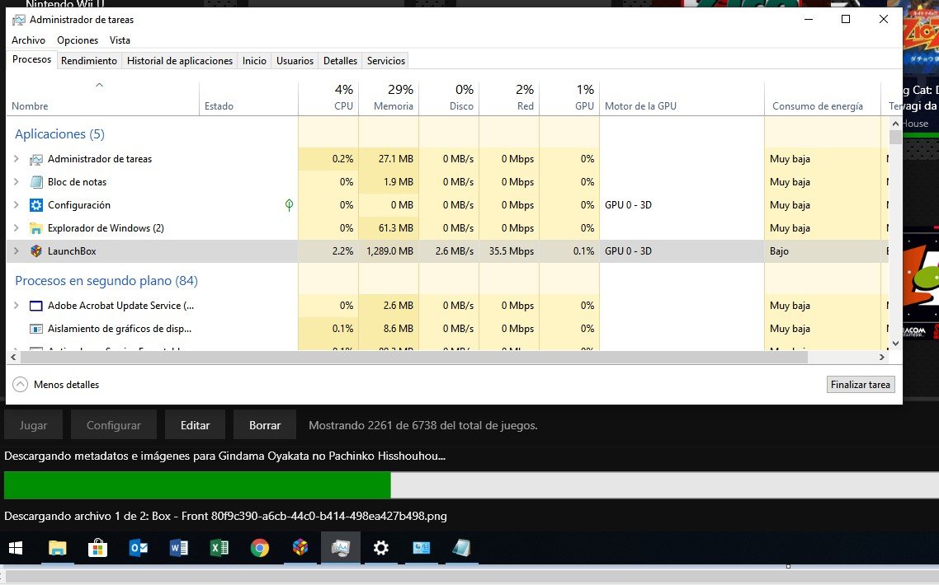939x585 pixels.
Task: Click the Explorador de Windows folder icon
Action: [x=36, y=228]
